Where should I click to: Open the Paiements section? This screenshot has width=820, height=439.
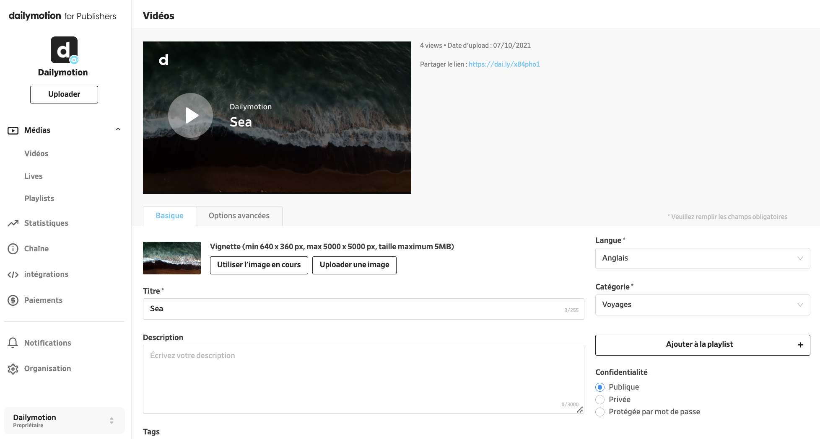point(43,300)
